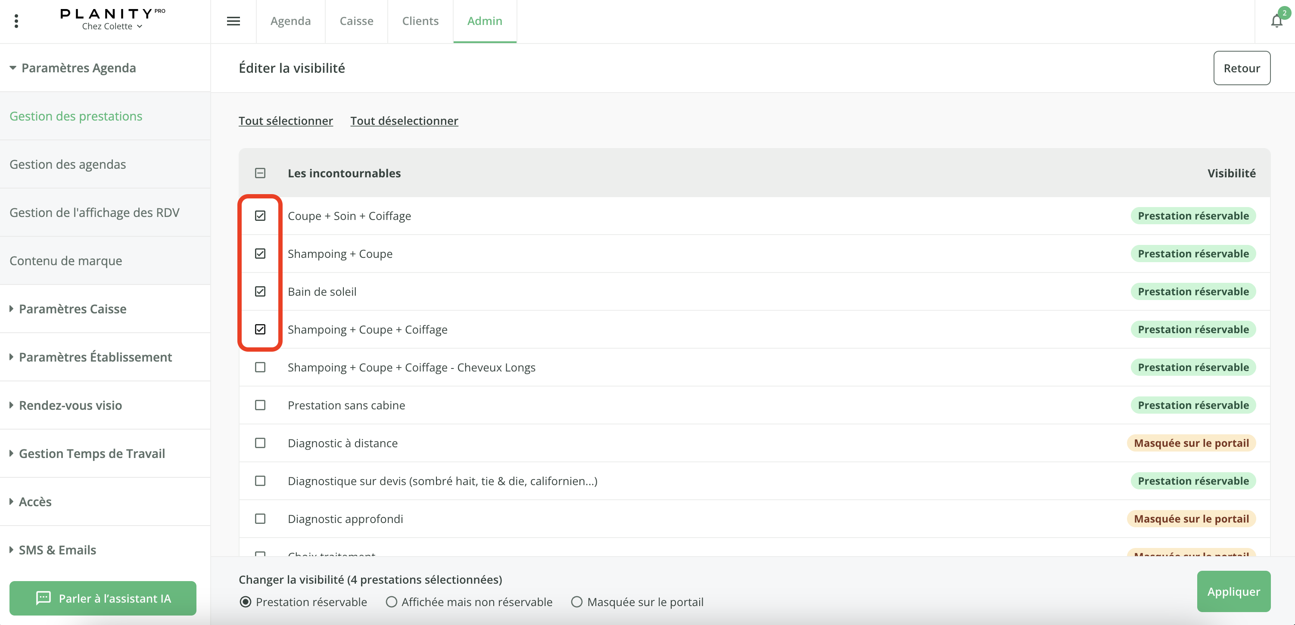This screenshot has width=1295, height=625.
Task: Uncheck Coupe + Soin + Coiffage
Action: click(x=260, y=216)
